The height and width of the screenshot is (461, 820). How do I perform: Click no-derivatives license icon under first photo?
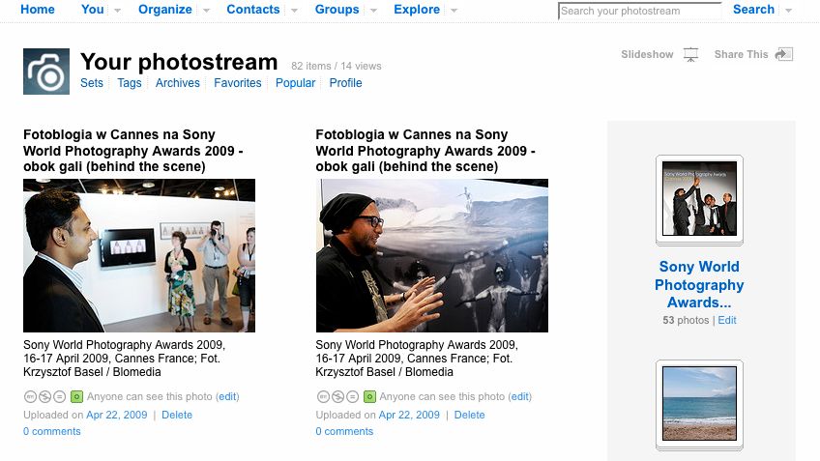click(x=59, y=396)
